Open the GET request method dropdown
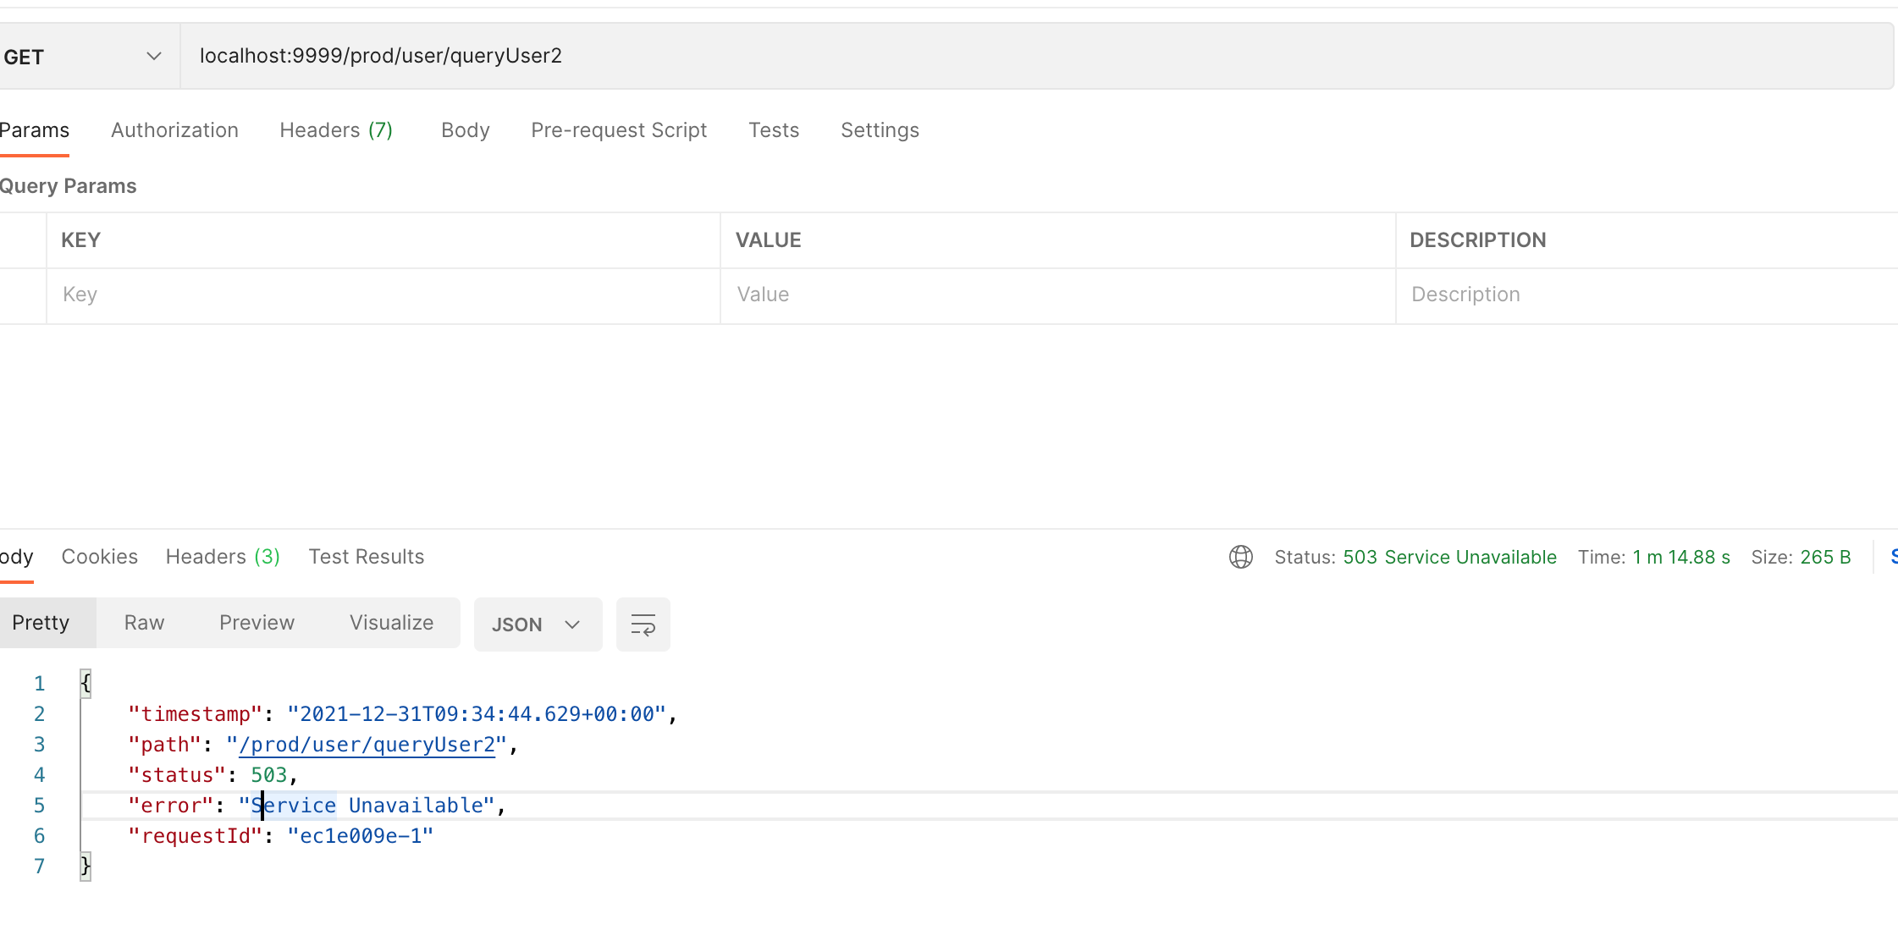This screenshot has height=941, width=1898. (x=152, y=56)
